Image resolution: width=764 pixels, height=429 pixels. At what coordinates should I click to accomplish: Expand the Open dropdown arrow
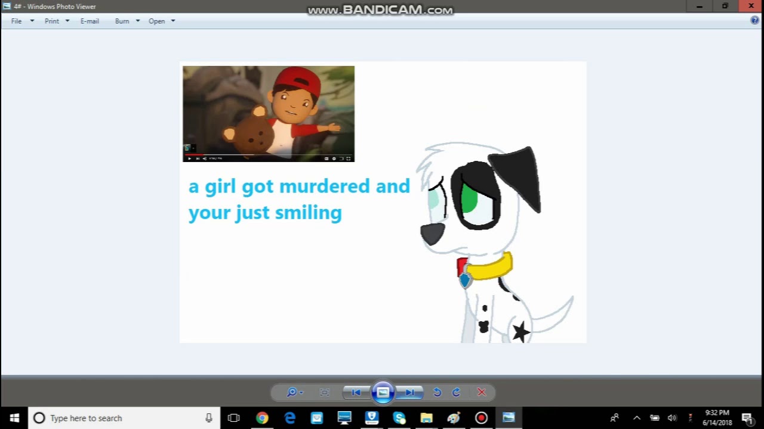point(173,21)
